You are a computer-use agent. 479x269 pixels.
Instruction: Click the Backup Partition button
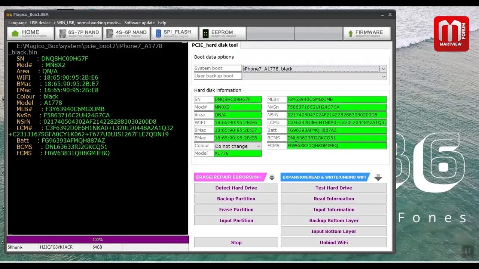point(236,199)
